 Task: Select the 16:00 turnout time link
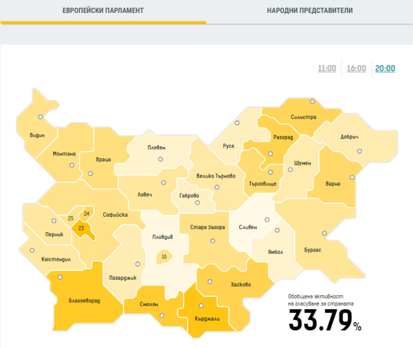coord(356,69)
